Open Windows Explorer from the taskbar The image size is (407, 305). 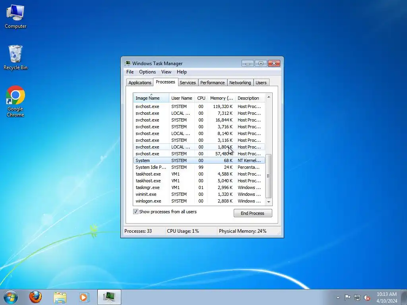click(x=60, y=297)
